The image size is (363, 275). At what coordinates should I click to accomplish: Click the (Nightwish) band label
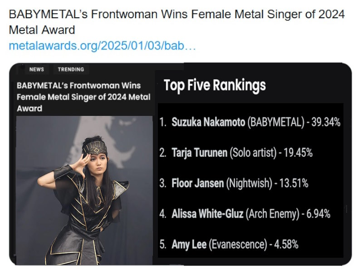coord(249,184)
